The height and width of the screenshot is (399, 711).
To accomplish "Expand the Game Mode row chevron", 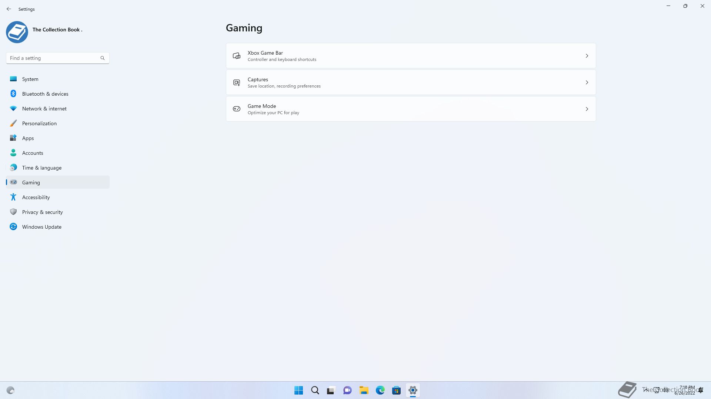I will (587, 109).
